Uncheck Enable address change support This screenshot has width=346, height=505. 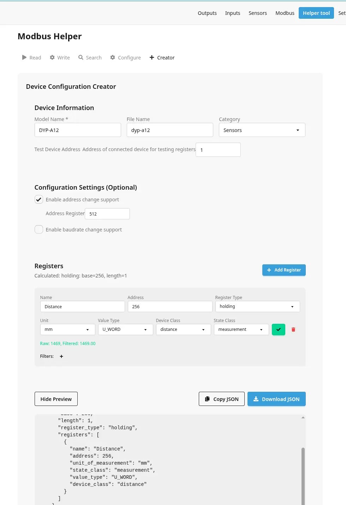[x=39, y=199]
